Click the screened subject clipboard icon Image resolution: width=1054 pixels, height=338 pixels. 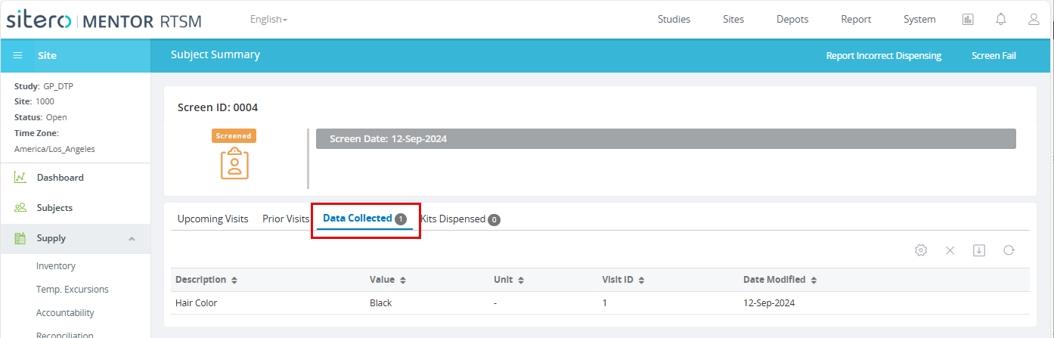click(x=234, y=163)
